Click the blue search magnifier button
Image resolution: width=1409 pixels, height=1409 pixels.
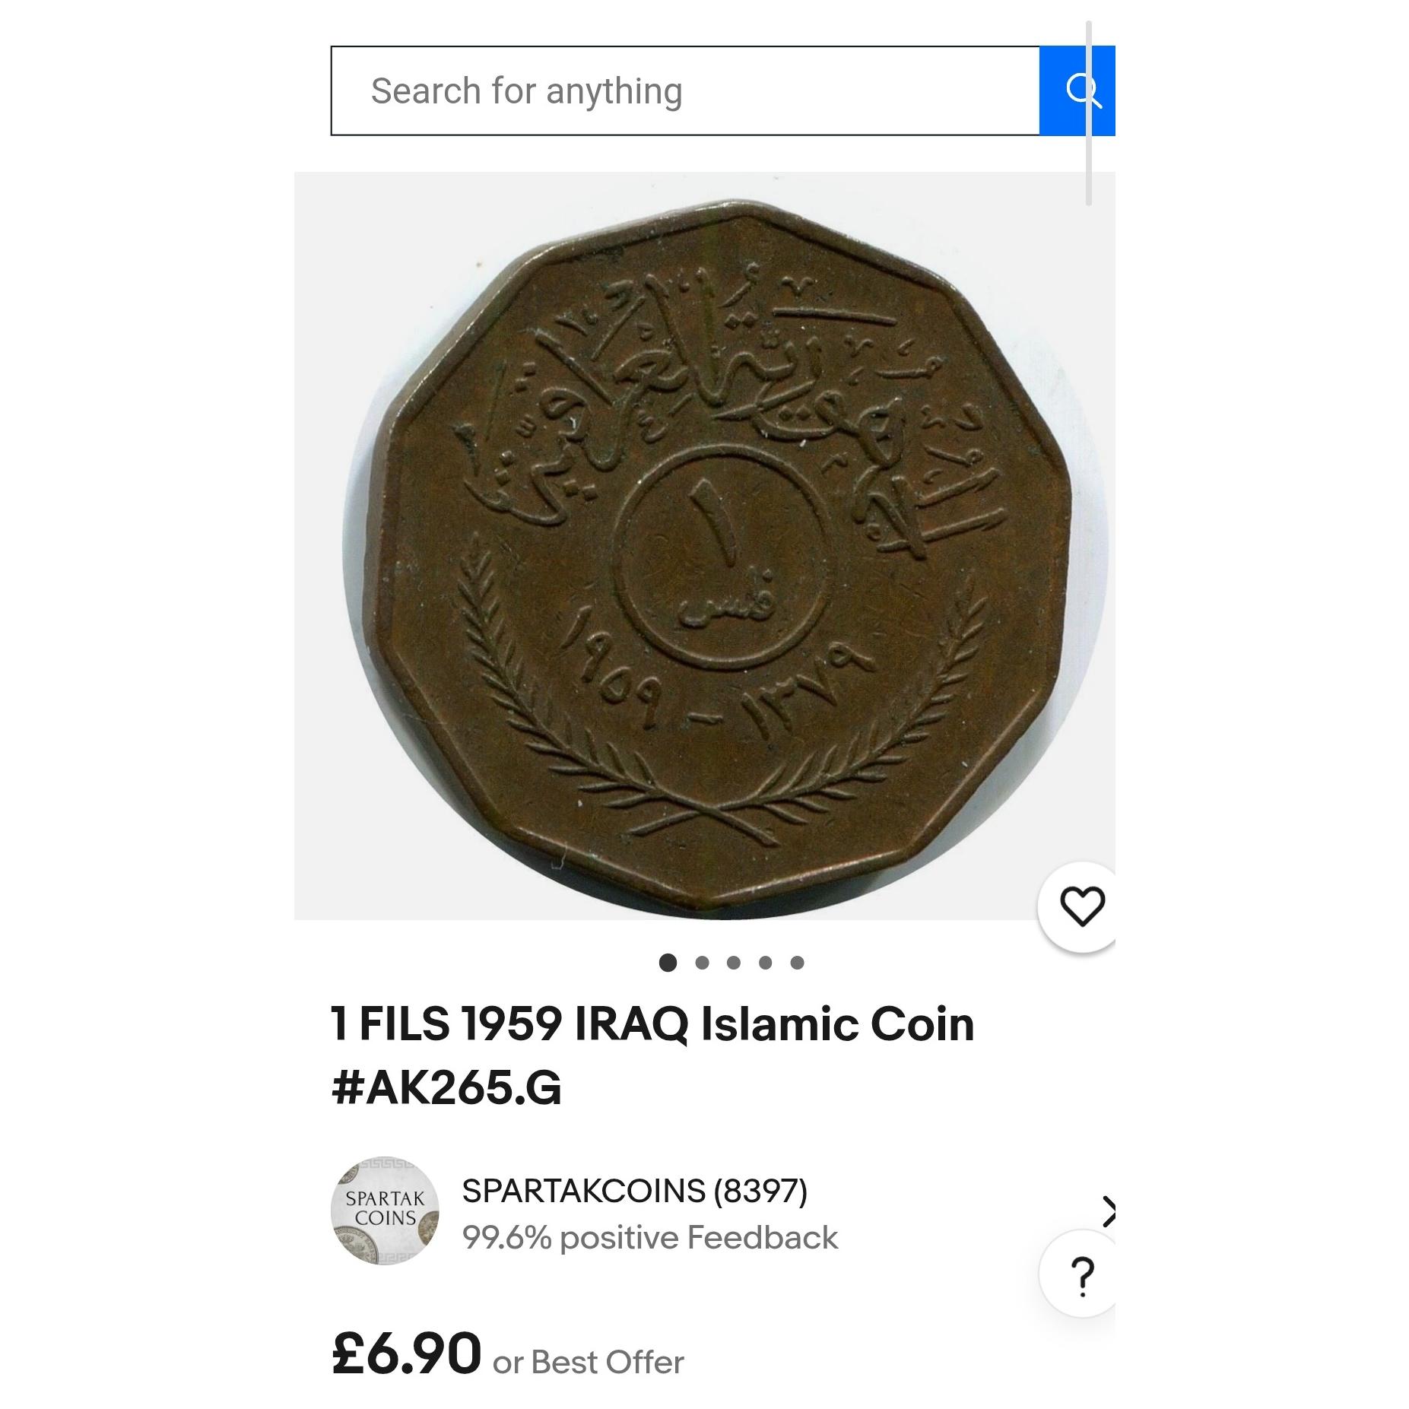(x=1077, y=90)
